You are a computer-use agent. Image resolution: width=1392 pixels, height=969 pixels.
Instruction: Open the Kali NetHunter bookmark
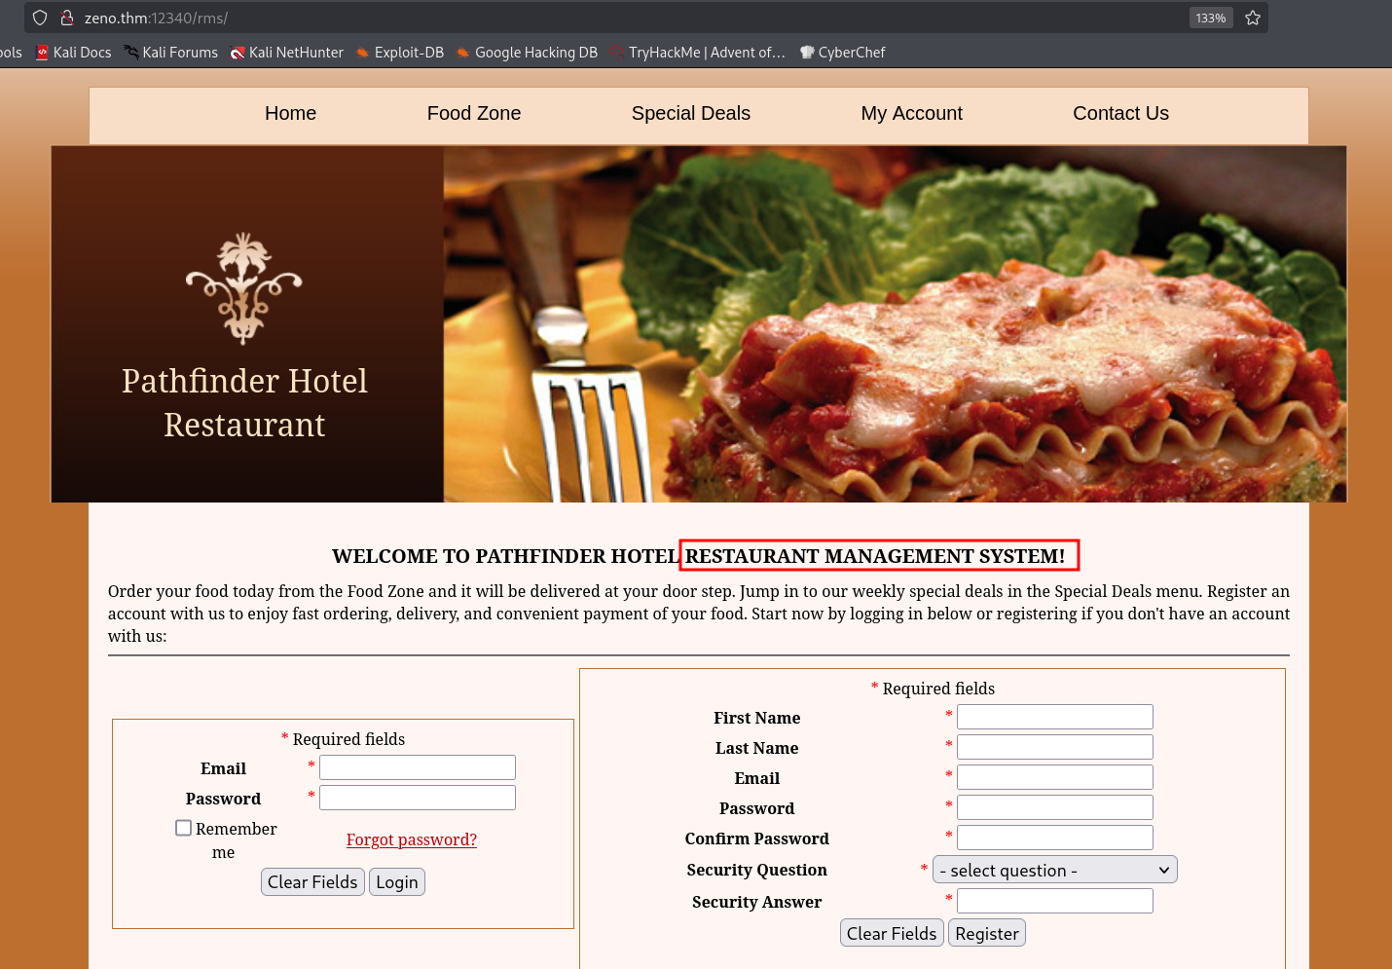(x=287, y=53)
